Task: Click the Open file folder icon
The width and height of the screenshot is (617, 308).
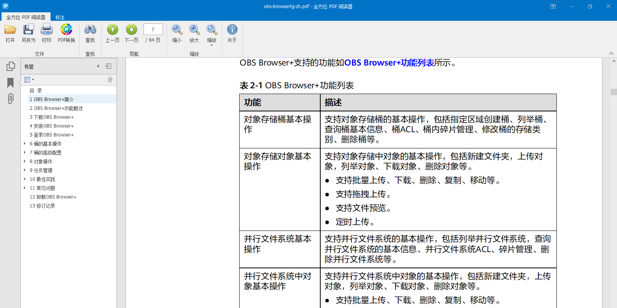Action: 10,30
